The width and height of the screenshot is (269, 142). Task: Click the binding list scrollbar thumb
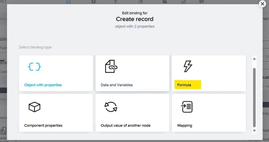click(254, 98)
